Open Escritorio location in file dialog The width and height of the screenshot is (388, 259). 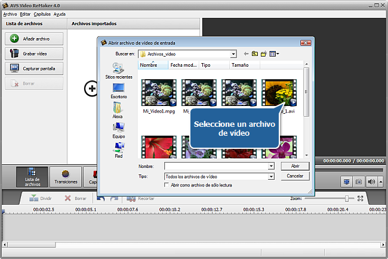pos(118,91)
